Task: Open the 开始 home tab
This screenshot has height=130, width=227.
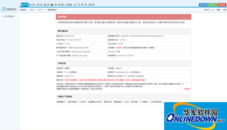Action: [x=24, y=5]
